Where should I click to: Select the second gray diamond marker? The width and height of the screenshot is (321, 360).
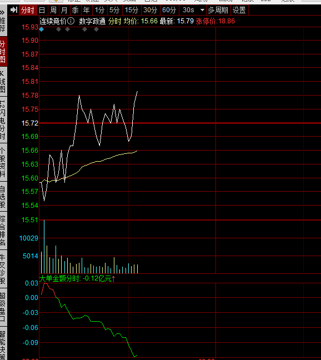tap(67, 29)
